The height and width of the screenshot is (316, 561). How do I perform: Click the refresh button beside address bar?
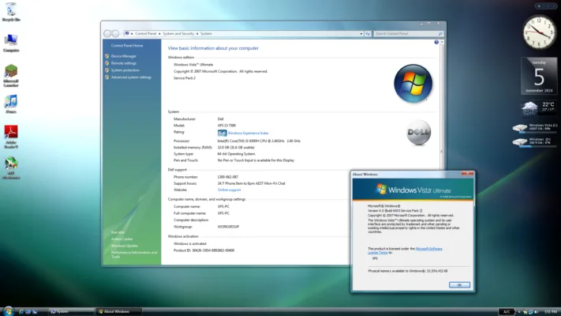tap(368, 34)
